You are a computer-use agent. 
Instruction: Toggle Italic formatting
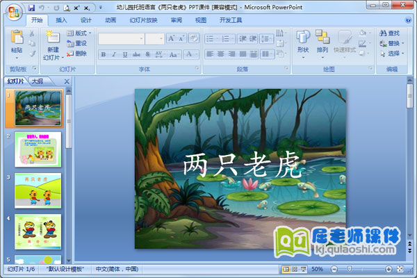point(114,54)
